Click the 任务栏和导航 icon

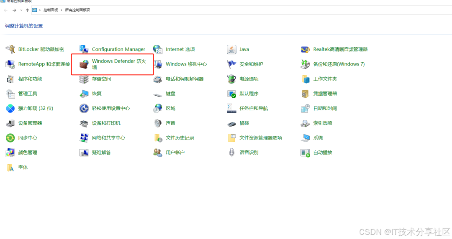click(231, 108)
